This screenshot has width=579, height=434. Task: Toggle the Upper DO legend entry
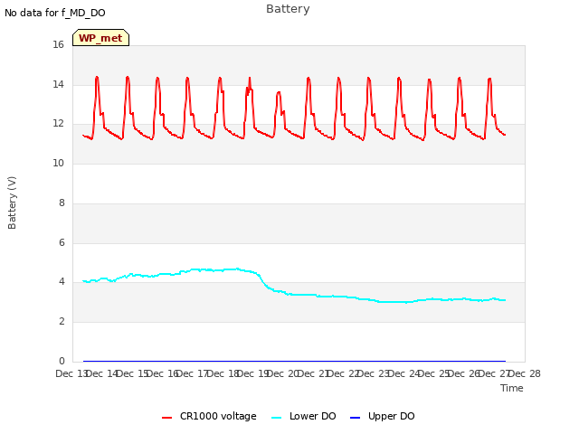click(x=382, y=416)
